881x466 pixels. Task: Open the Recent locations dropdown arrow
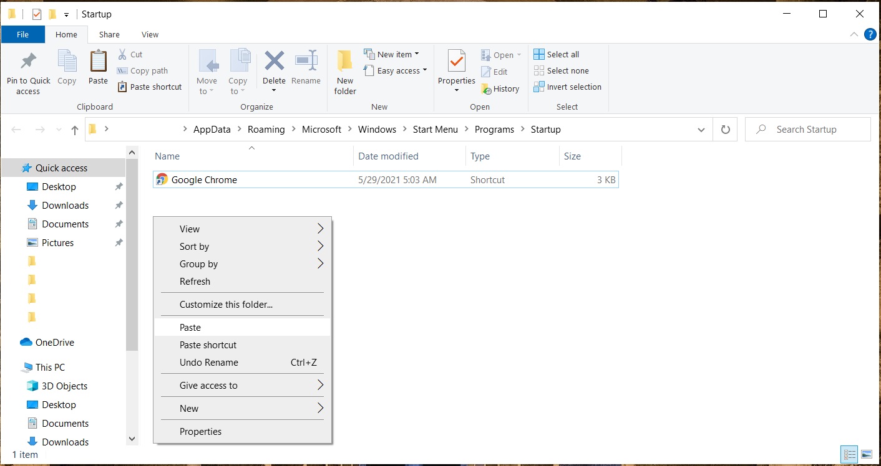[x=59, y=130]
